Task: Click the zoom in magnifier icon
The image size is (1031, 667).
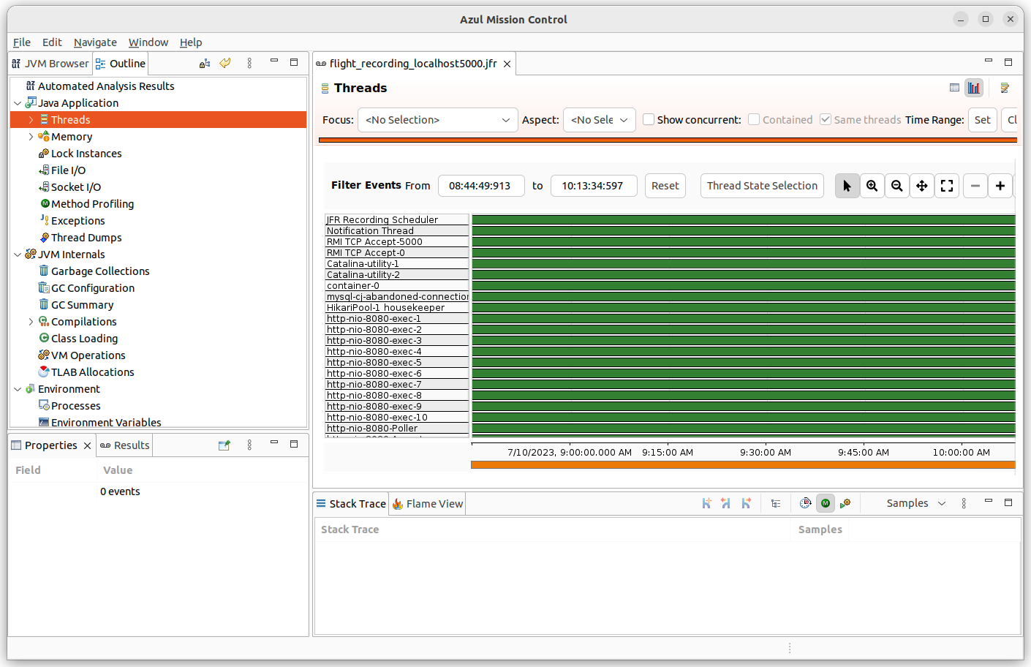Action: 872,186
